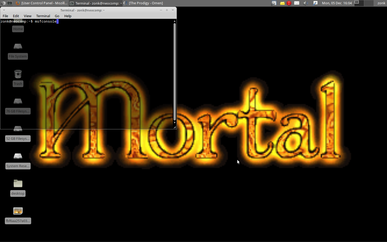
Task: Click the 52 GB Filesys... label
Action: click(x=18, y=139)
